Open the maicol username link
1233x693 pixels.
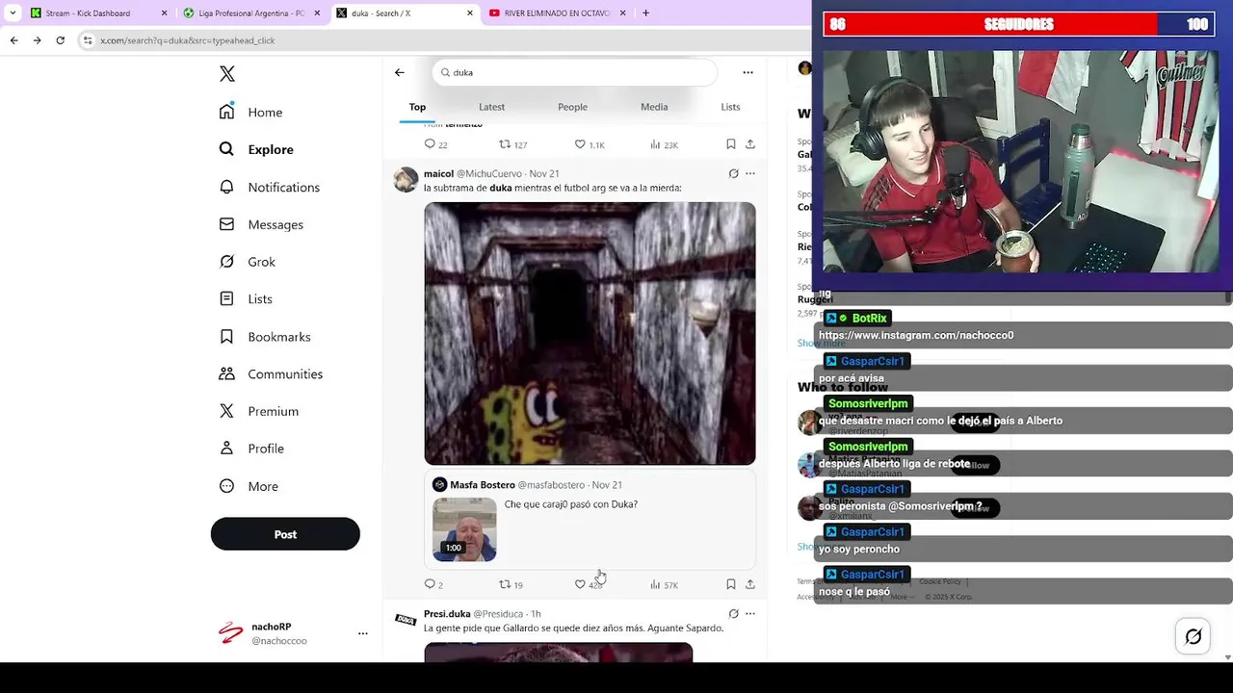[438, 173]
